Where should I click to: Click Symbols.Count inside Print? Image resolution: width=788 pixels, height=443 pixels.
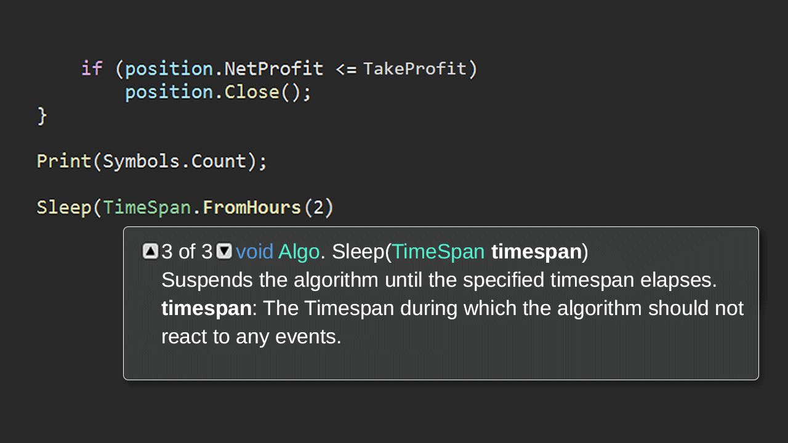coord(175,161)
